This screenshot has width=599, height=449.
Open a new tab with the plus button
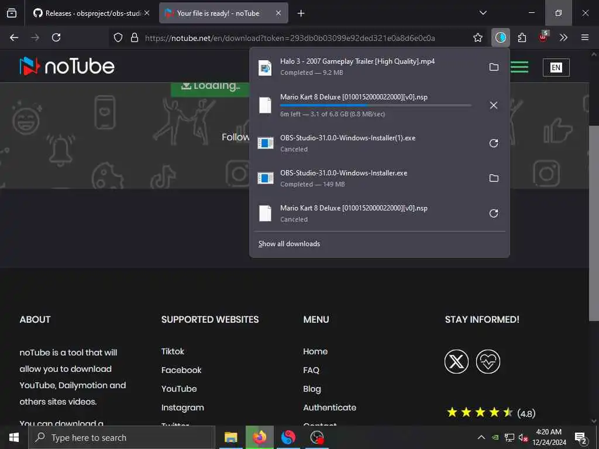coord(301,13)
